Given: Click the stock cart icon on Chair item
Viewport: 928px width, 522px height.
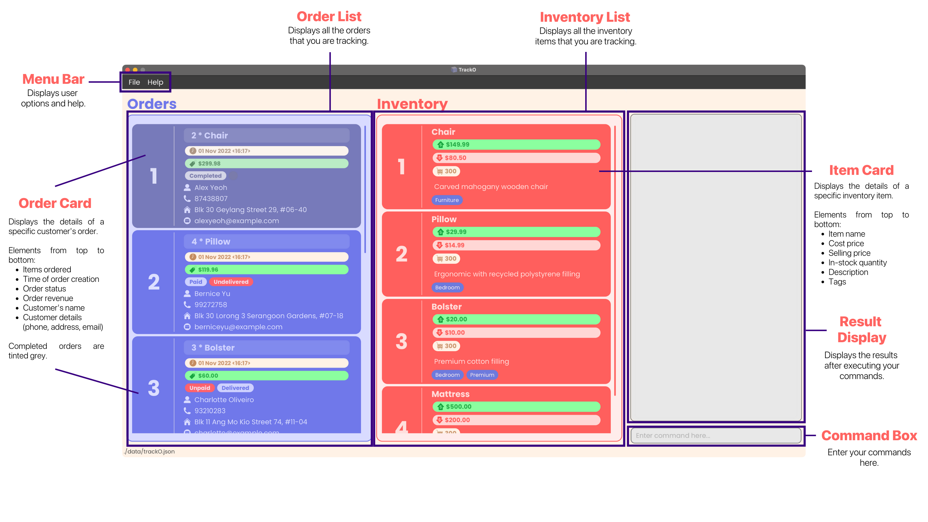Looking at the screenshot, I should pos(440,171).
